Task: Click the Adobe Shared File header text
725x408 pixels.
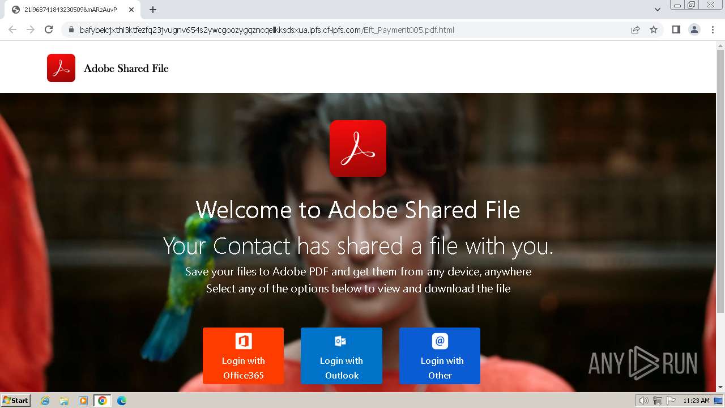Action: [126, 69]
